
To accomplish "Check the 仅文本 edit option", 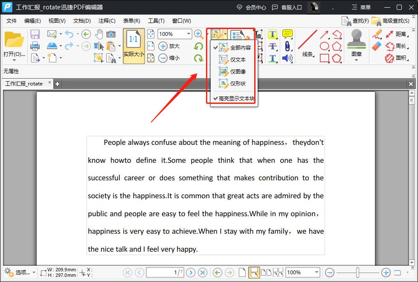I will (238, 60).
